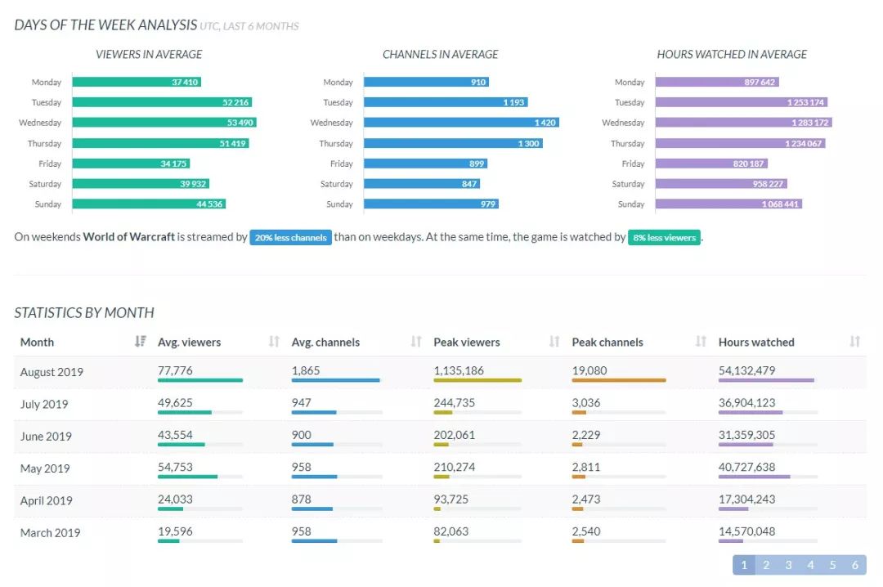Select the Wednesday hours bar 1 283 172

[x=744, y=123]
